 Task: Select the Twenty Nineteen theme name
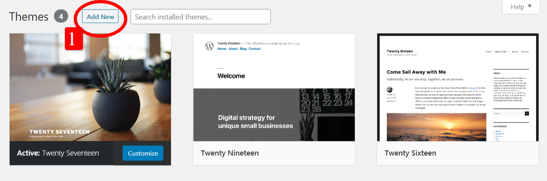[229, 153]
